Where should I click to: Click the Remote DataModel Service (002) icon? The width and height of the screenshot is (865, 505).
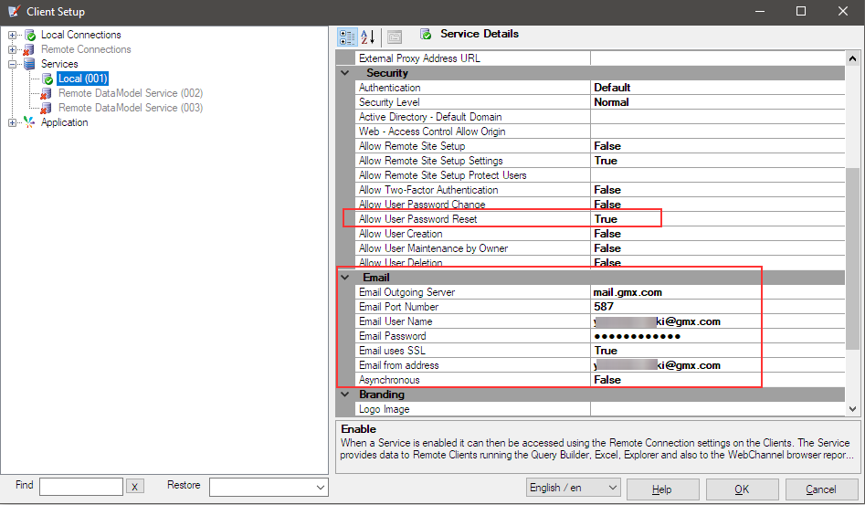point(47,94)
